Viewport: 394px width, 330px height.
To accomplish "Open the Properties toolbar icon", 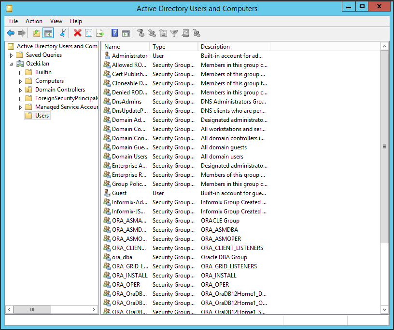I will point(89,33).
